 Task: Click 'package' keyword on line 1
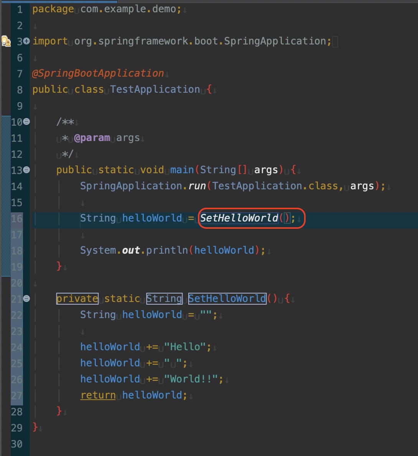pos(53,9)
